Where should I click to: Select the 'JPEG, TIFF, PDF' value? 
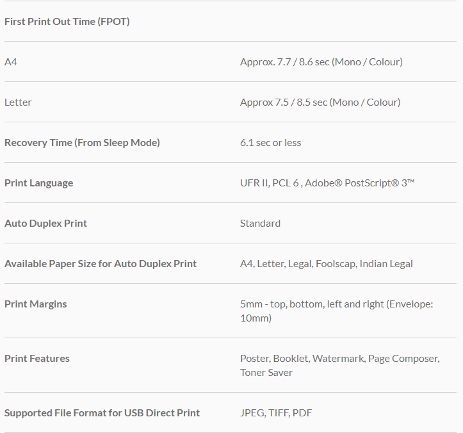[x=276, y=413]
